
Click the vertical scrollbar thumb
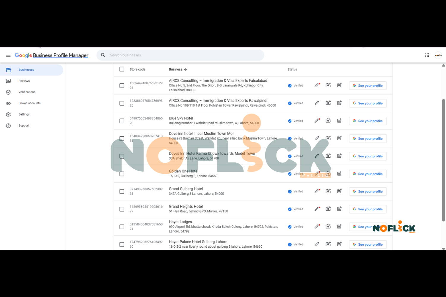click(x=443, y=160)
